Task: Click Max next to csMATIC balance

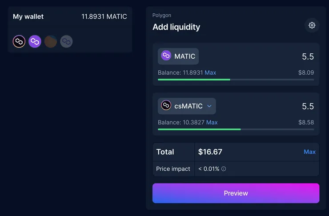Action: pyautogui.click(x=212, y=122)
